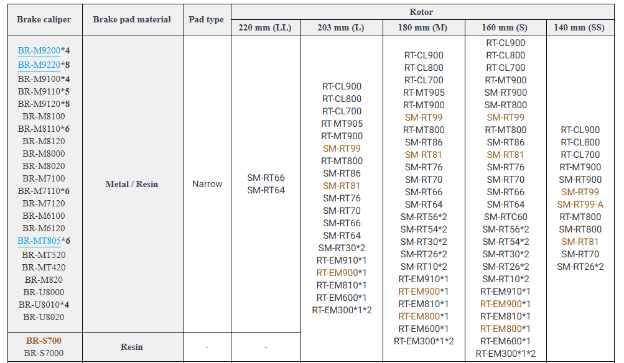This screenshot has width=624, height=363.
Task: Open SM-RT99 in the 203 mm column
Action: [x=342, y=149]
